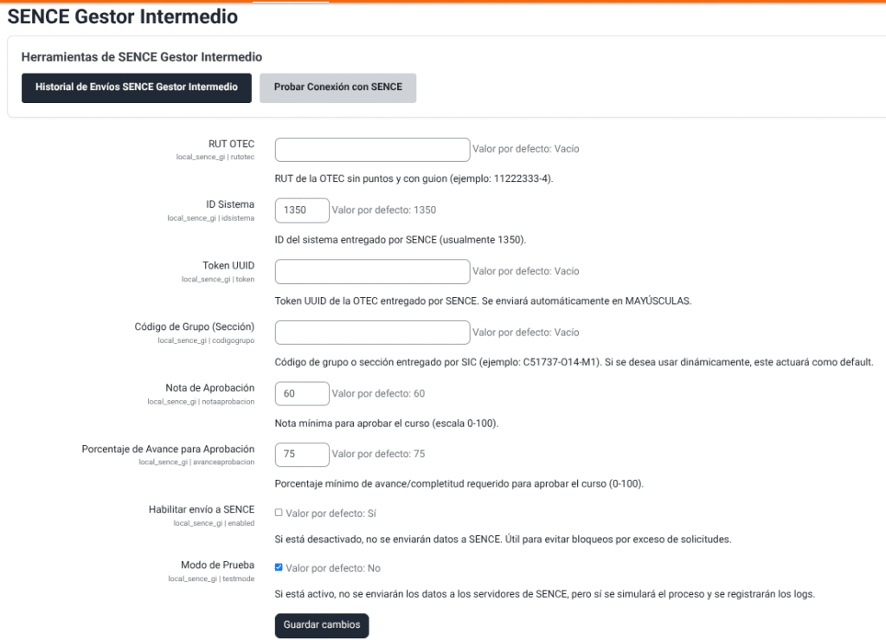Uncheck the Modo de Prueba checkbox

tap(279, 567)
